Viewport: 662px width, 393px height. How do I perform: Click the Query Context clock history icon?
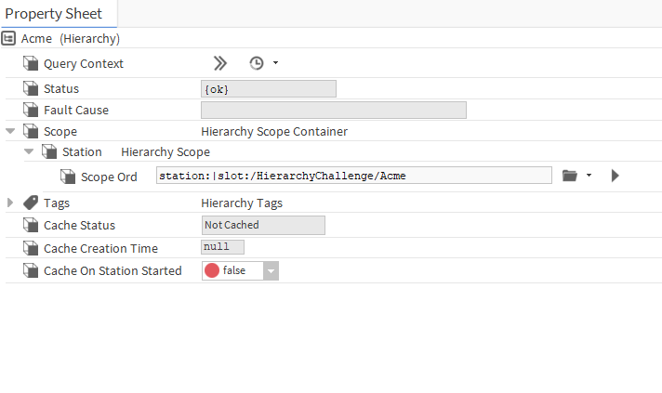pyautogui.click(x=257, y=63)
